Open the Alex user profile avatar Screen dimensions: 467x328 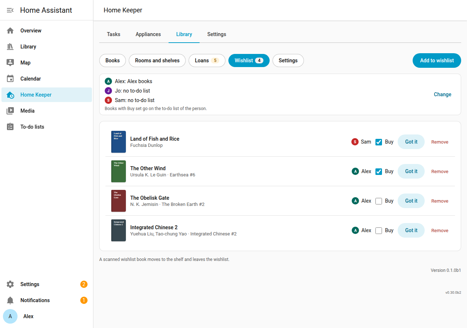click(10, 316)
